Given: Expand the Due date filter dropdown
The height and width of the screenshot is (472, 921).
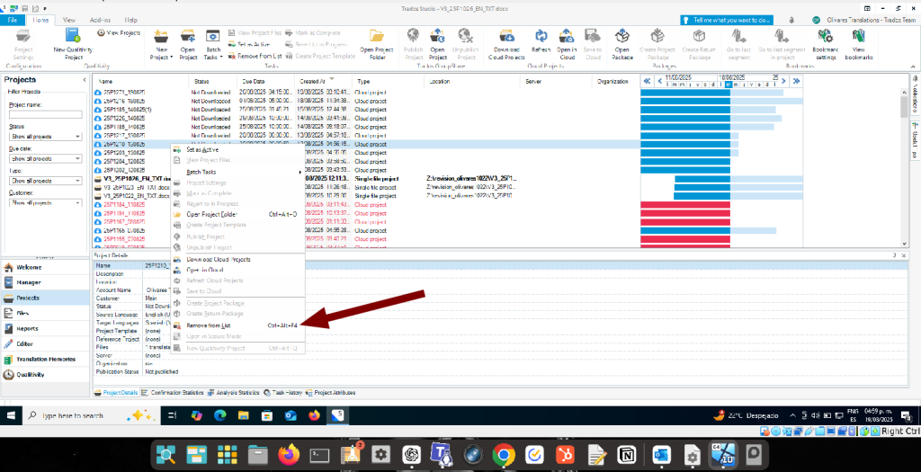Looking at the screenshot, I should (x=78, y=159).
